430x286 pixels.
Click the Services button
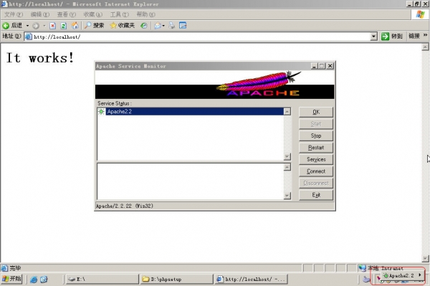tap(316, 159)
